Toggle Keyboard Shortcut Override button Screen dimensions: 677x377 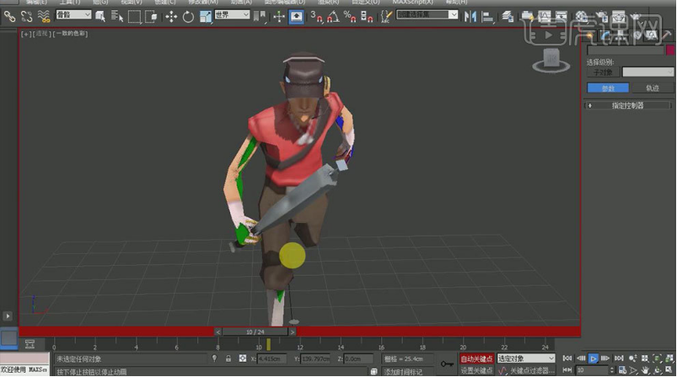click(x=296, y=17)
